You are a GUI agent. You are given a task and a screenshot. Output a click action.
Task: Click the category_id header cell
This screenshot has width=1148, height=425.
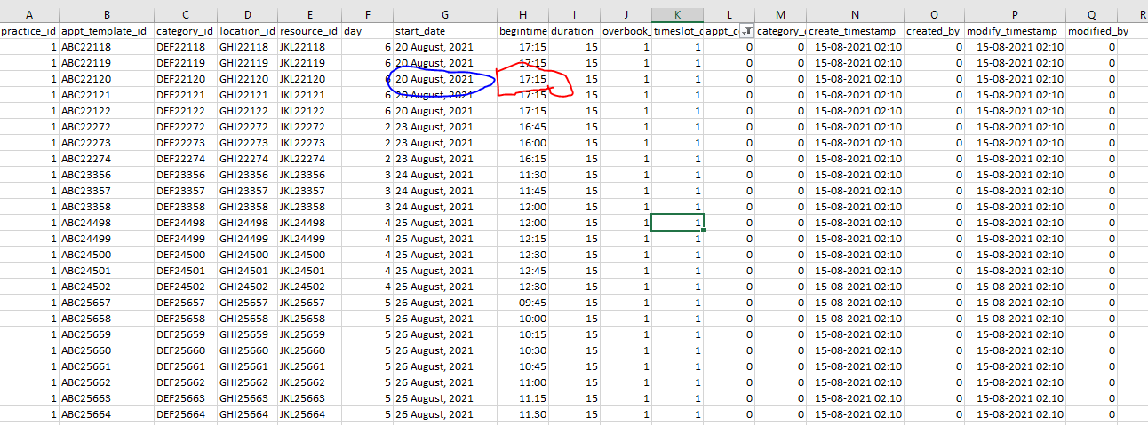pos(185,31)
